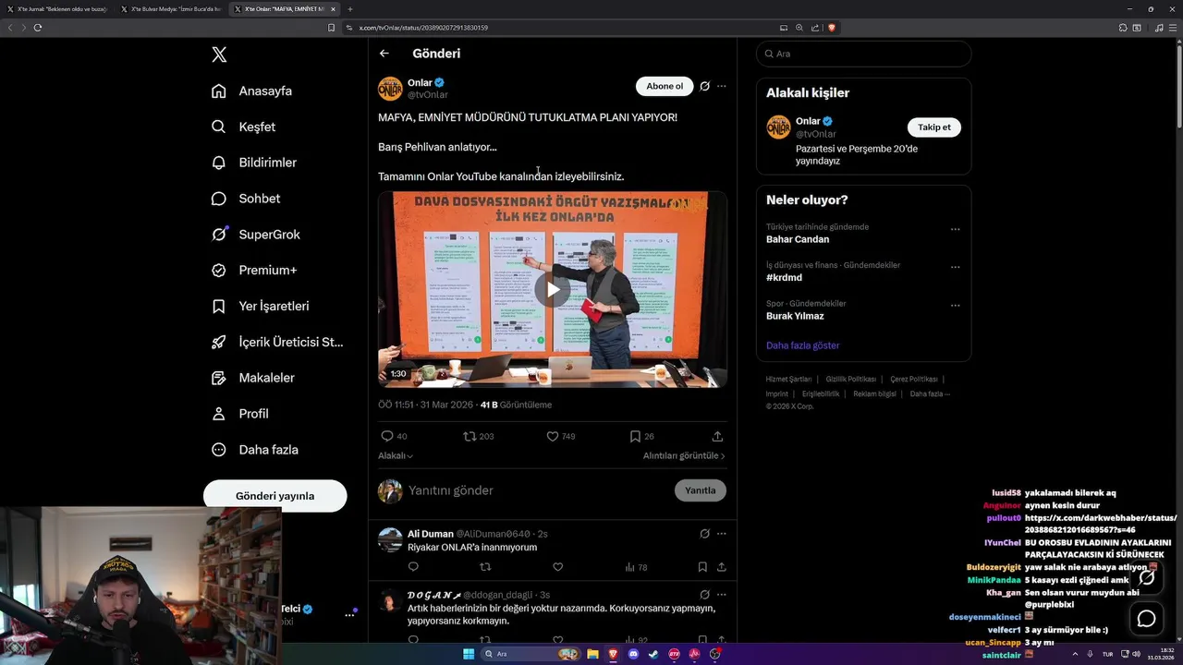This screenshot has width=1183, height=665.
Task: Open three-dot menu on Ali Duman reply
Action: click(x=722, y=534)
